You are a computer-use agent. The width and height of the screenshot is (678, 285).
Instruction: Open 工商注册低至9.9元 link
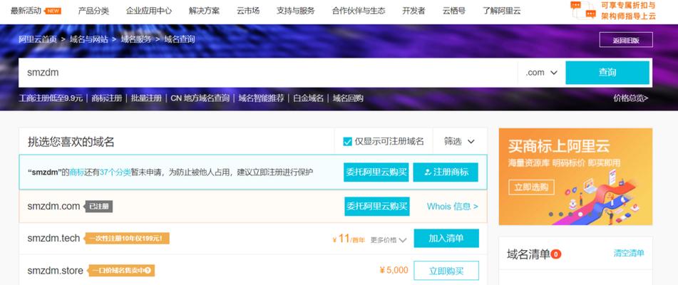(51, 98)
